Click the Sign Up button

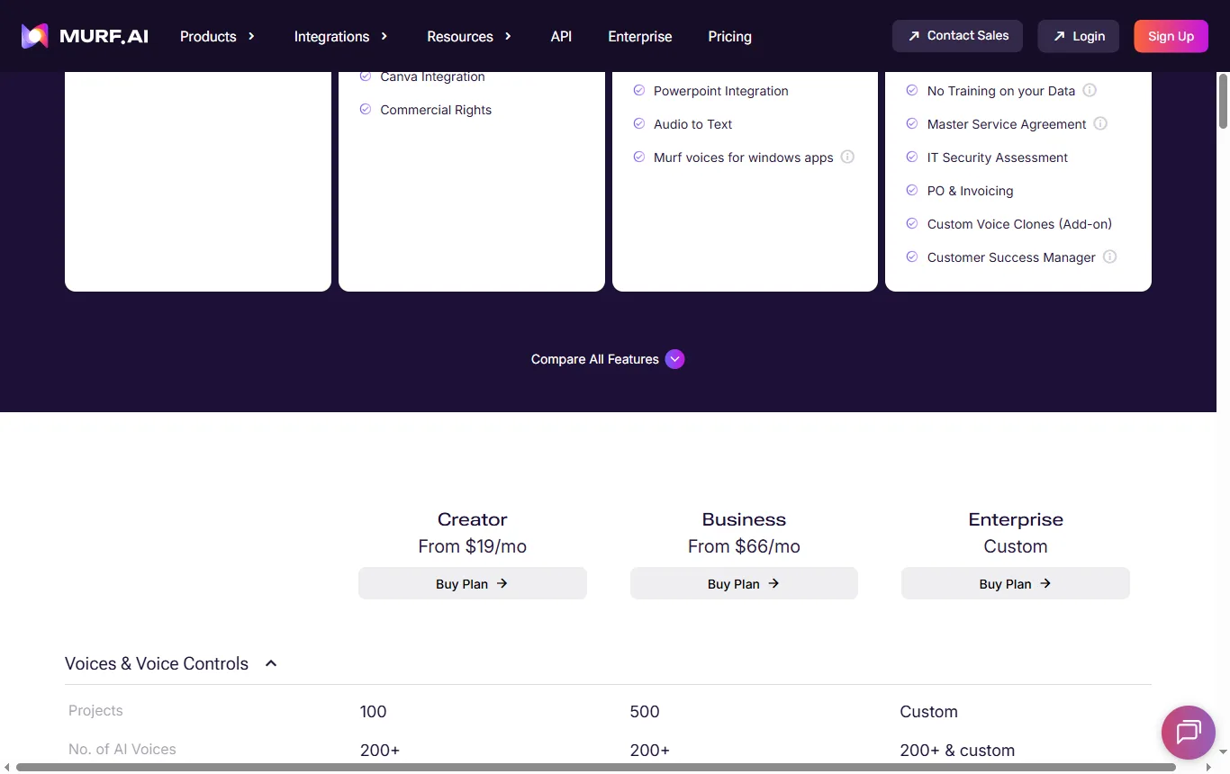point(1171,36)
